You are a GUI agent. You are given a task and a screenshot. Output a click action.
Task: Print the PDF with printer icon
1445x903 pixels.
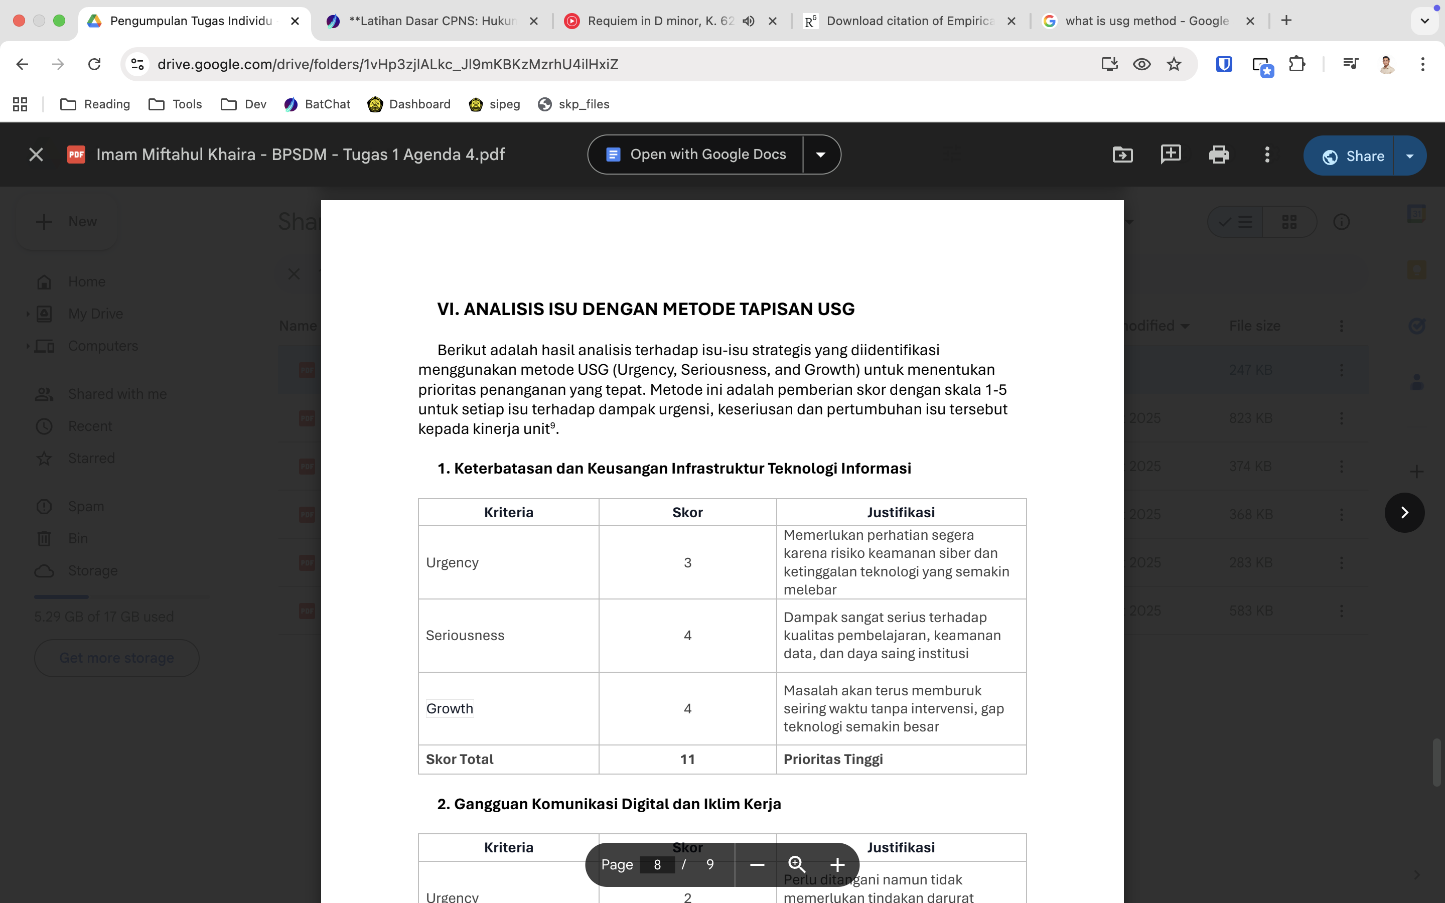point(1219,155)
